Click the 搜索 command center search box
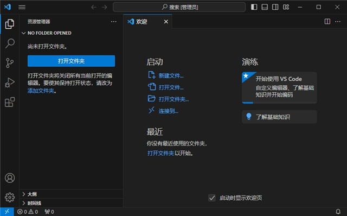 tap(179, 7)
